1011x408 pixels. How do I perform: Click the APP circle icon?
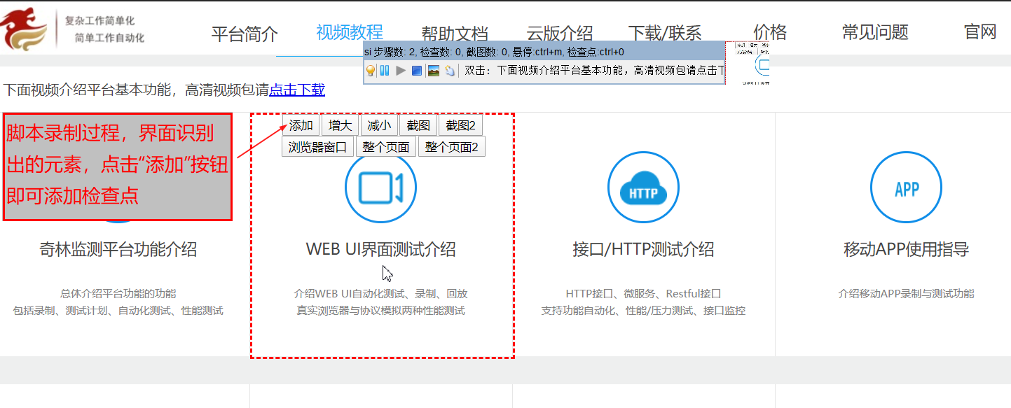(906, 188)
